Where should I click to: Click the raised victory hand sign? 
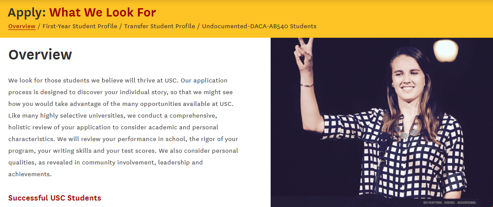pyautogui.click(x=303, y=53)
